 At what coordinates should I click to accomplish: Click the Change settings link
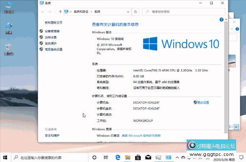203,103
